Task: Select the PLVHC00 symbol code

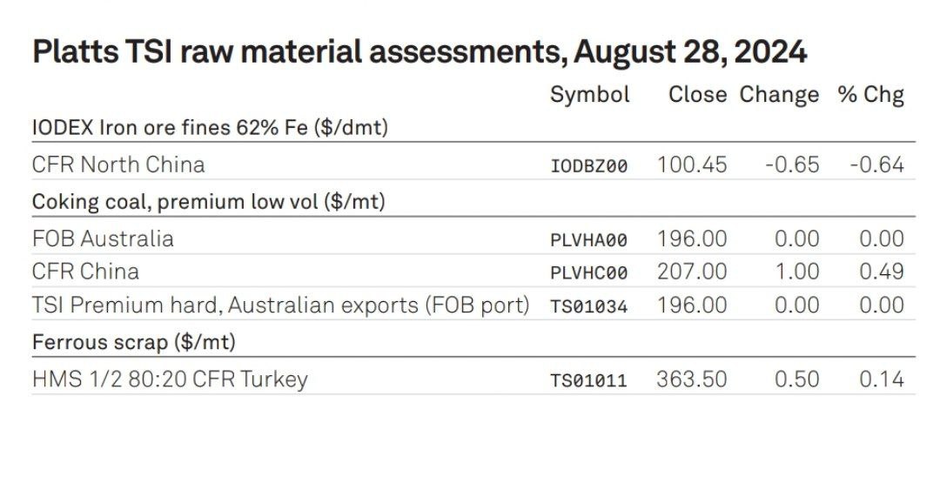Action: click(x=588, y=272)
